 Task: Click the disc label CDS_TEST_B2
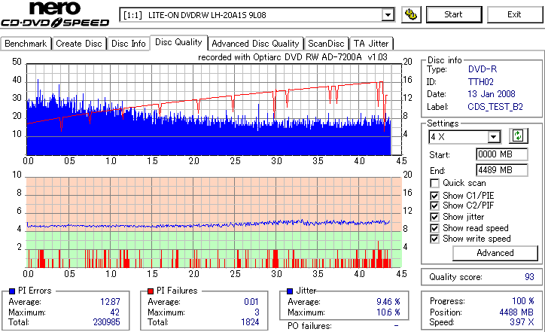(495, 107)
